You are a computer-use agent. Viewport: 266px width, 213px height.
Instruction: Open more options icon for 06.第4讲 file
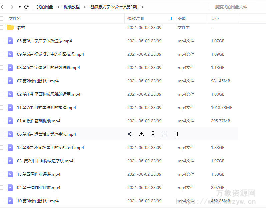point(176,134)
